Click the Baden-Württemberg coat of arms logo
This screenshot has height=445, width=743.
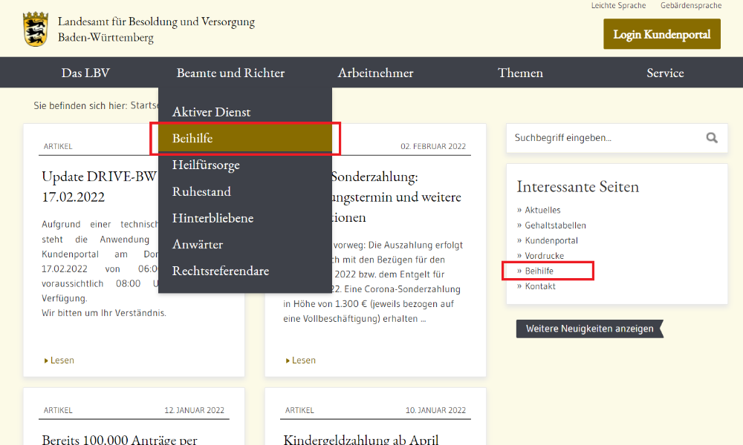[x=35, y=29]
